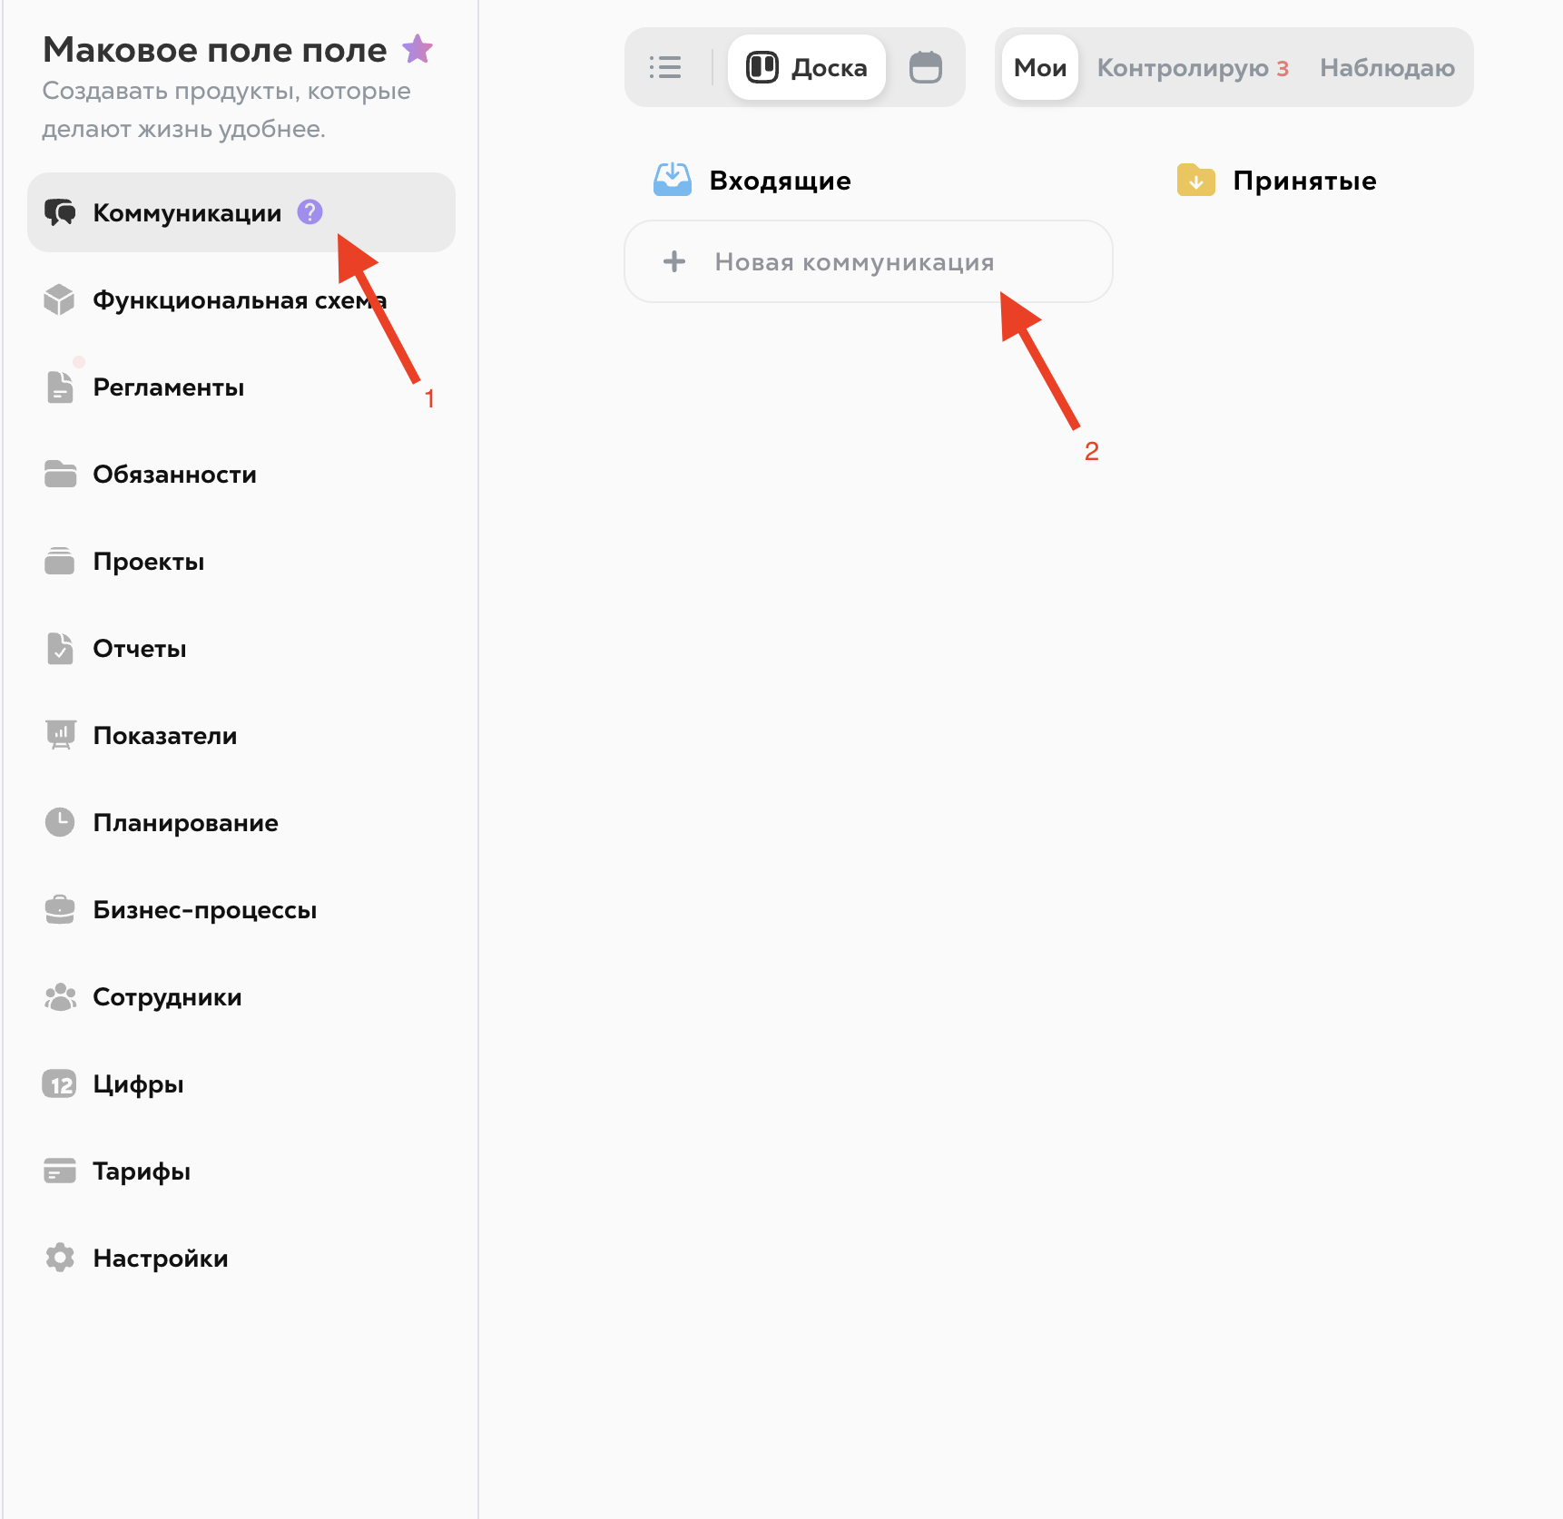Click the Маковое поле поле title
The width and height of the screenshot is (1563, 1519).
pos(215,50)
